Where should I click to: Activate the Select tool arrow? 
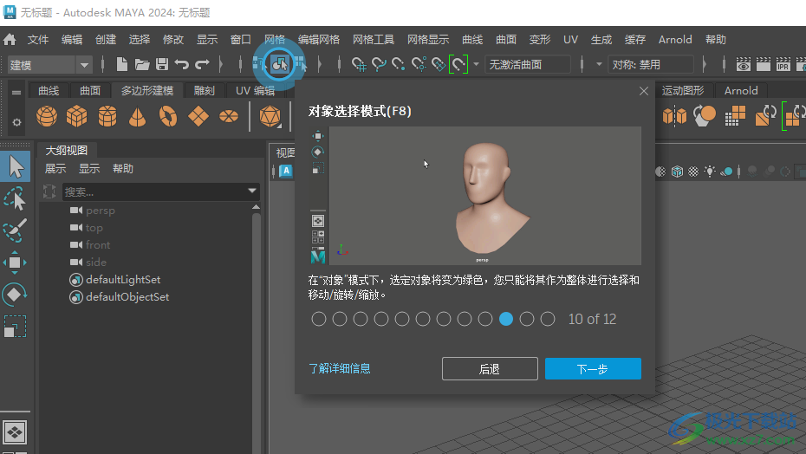coord(16,166)
